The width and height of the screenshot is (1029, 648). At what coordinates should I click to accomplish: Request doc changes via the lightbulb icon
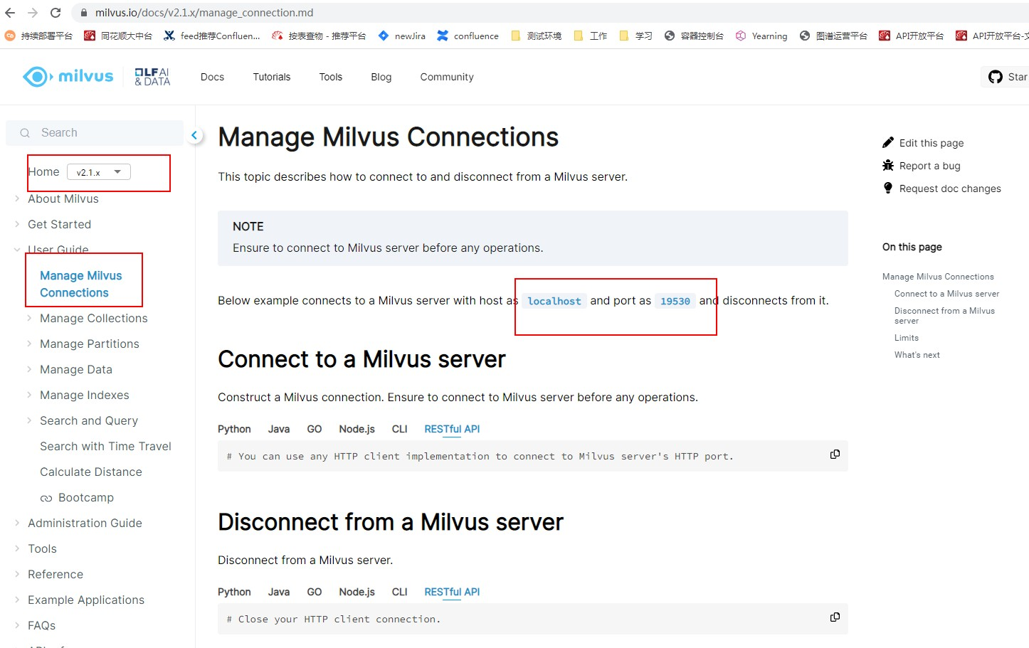pos(888,188)
